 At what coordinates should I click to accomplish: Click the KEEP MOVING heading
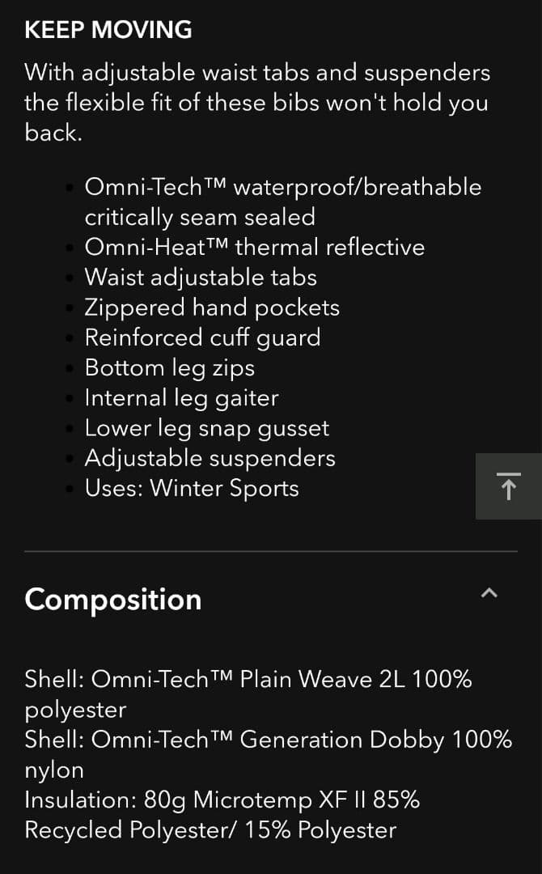point(108,30)
